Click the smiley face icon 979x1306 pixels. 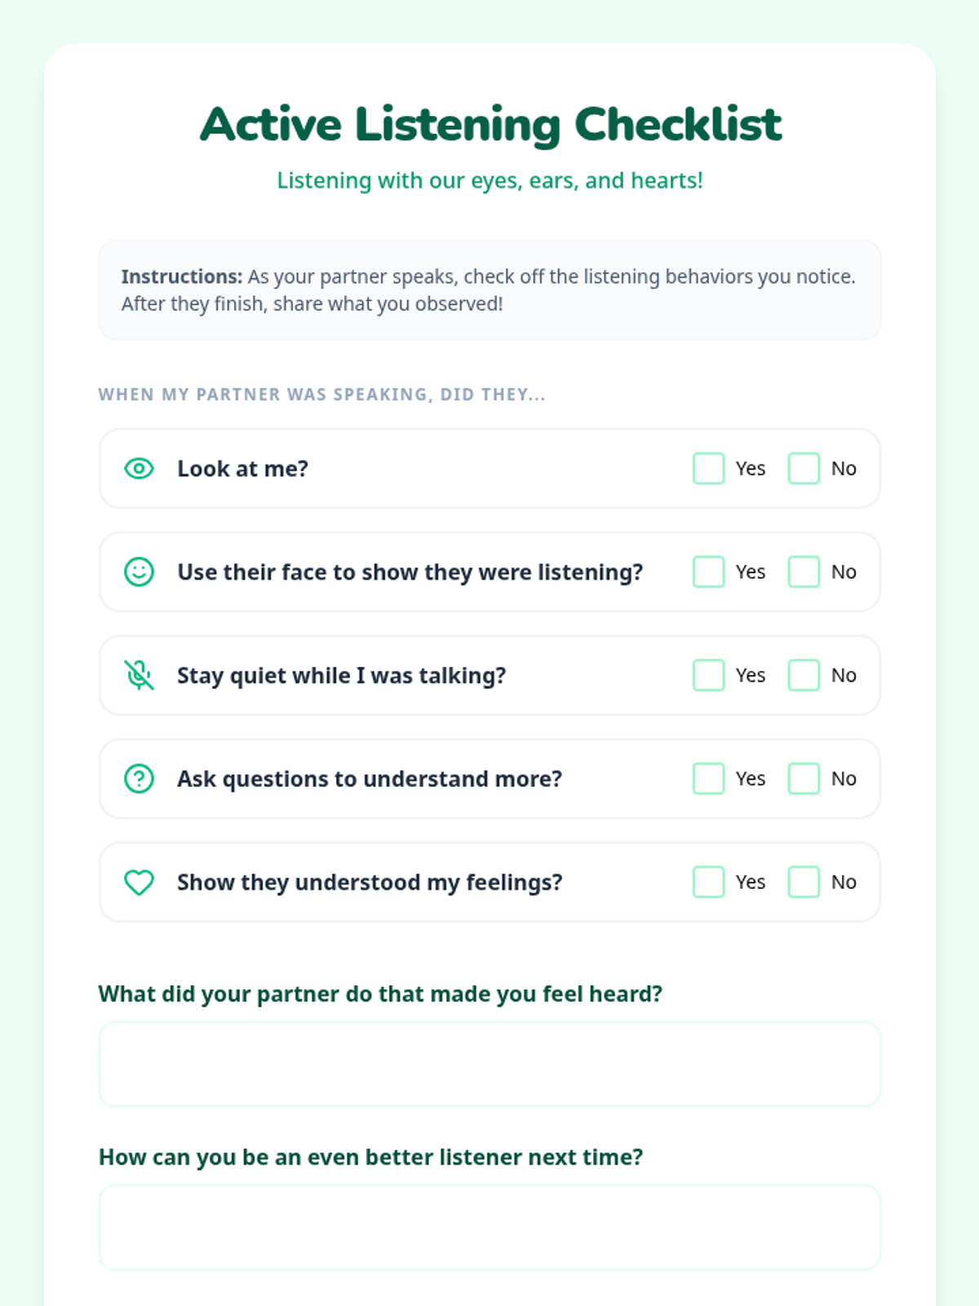point(139,572)
